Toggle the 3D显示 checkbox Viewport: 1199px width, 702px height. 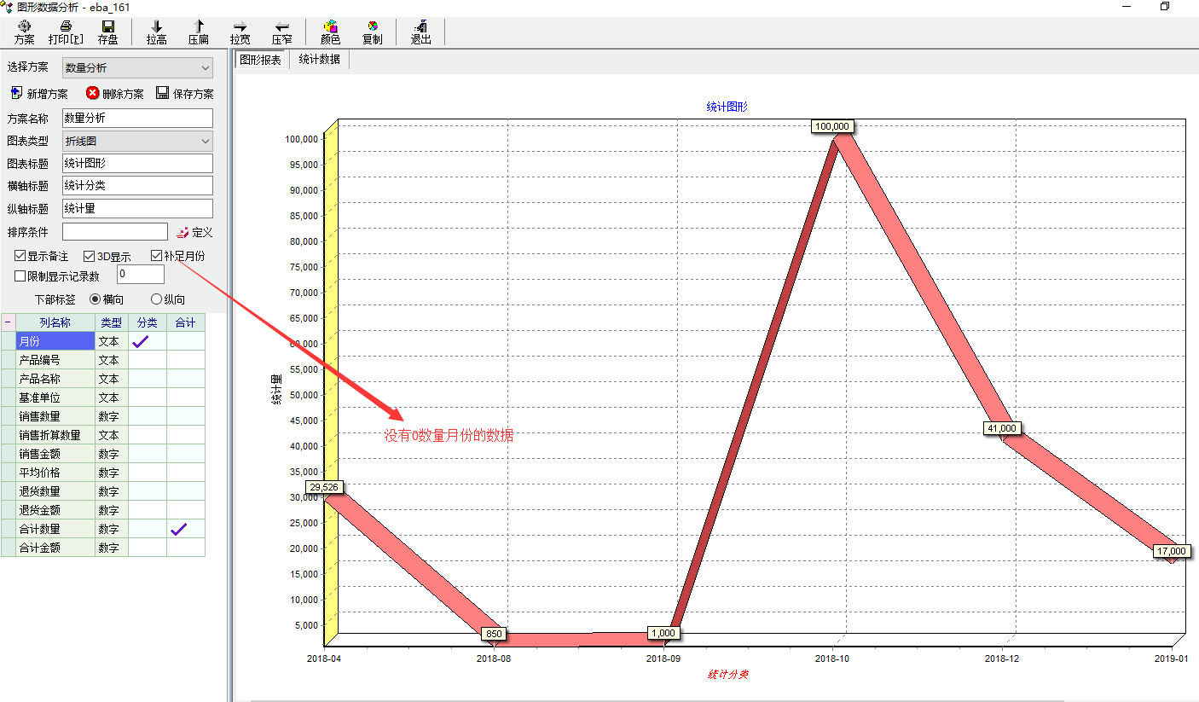pyautogui.click(x=89, y=256)
